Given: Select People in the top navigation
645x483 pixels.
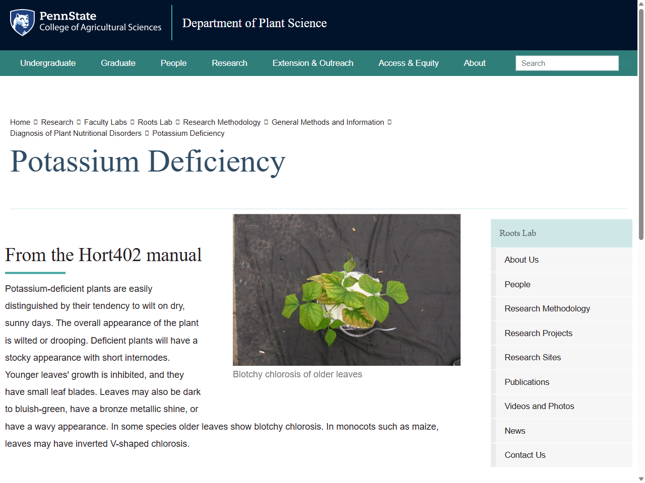Looking at the screenshot, I should [x=173, y=63].
